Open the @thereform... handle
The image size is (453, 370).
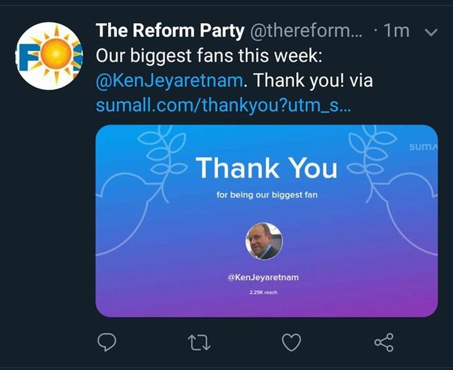pos(306,31)
